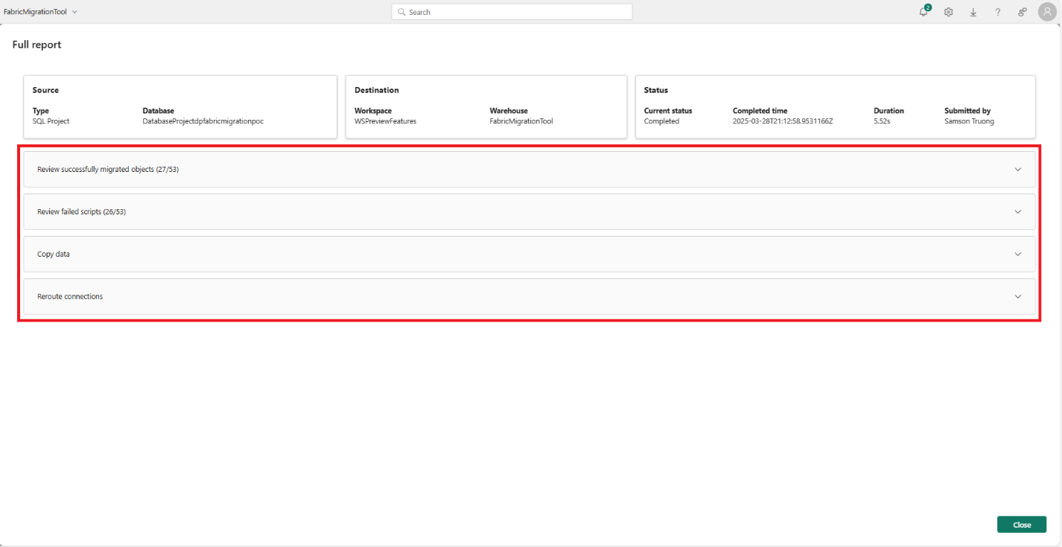The width and height of the screenshot is (1062, 547).
Task: Open the notifications bell
Action: 923,13
